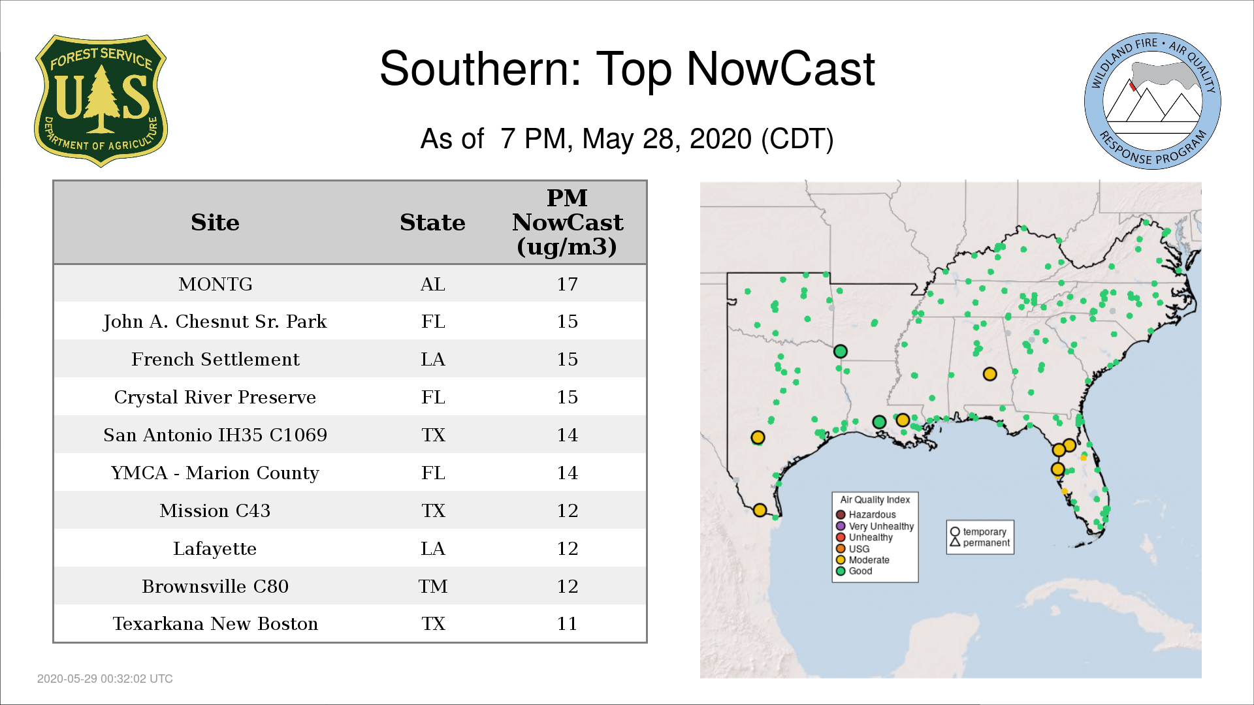
Task: Click the yellow marker at Texas's southern tip
Action: 760,510
